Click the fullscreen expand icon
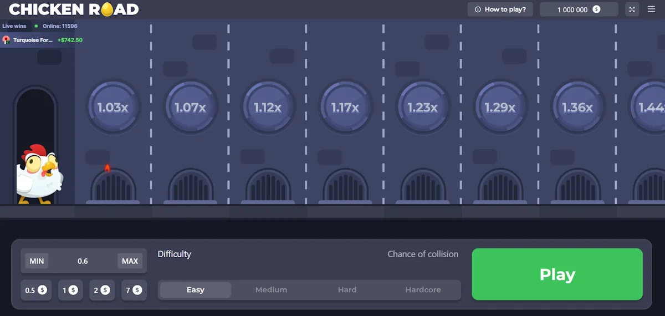 [x=632, y=9]
